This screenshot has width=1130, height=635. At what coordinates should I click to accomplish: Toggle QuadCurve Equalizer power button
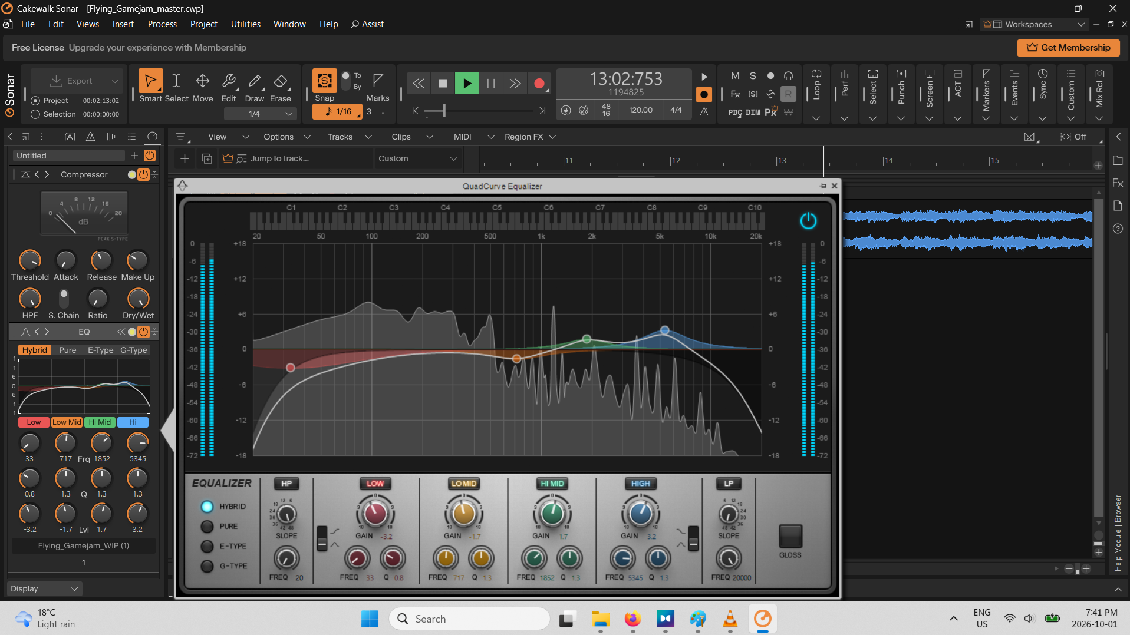point(808,221)
